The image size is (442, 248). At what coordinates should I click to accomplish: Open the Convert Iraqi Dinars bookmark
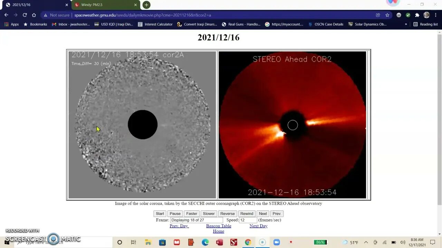(197, 24)
